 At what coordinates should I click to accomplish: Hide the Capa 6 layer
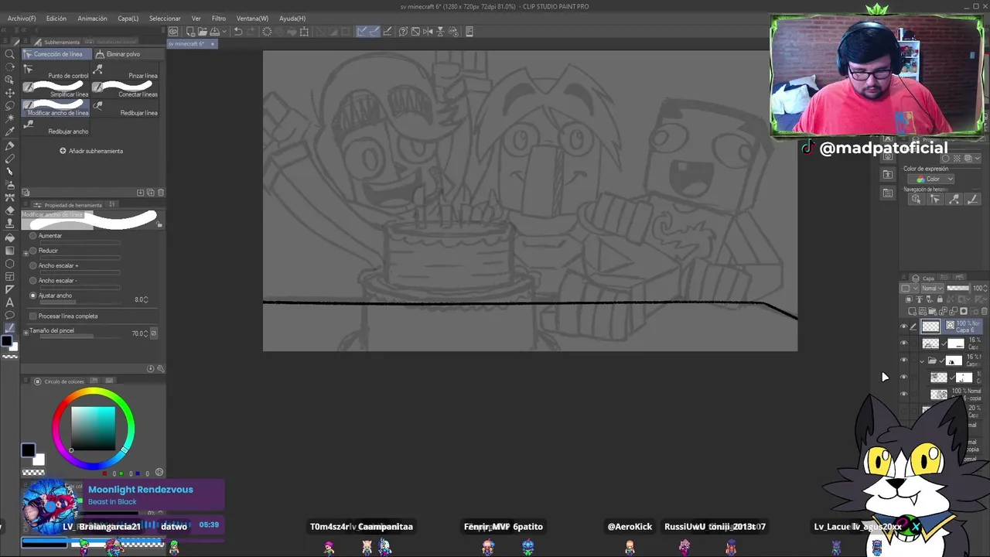903,326
